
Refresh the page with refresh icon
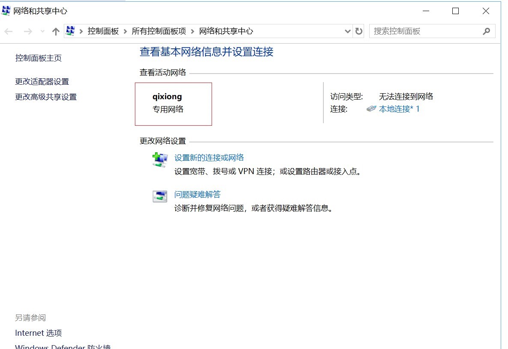(x=359, y=31)
